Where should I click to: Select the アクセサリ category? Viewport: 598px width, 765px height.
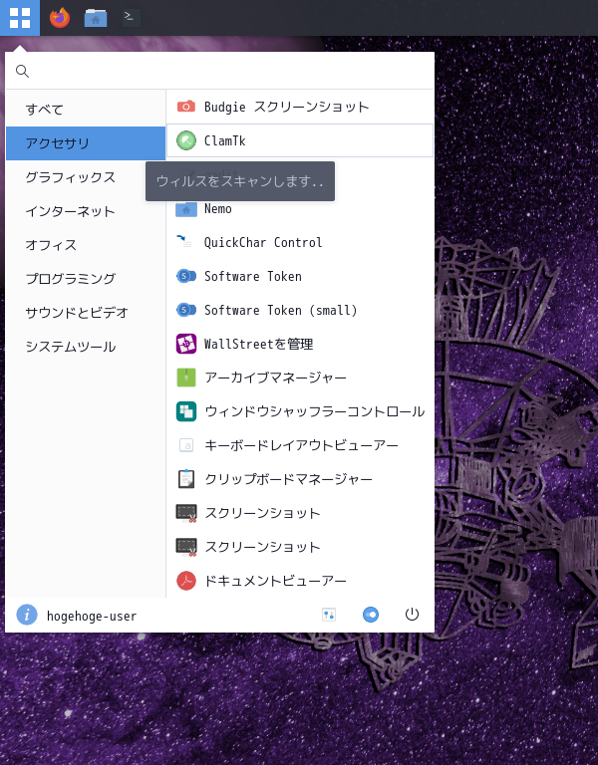(86, 143)
